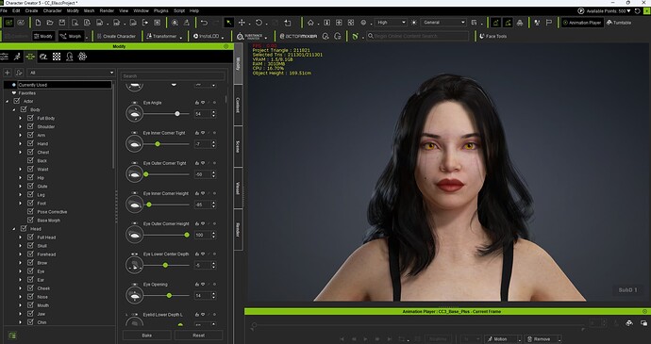Expand the Arm tree node

pyautogui.click(x=20, y=136)
